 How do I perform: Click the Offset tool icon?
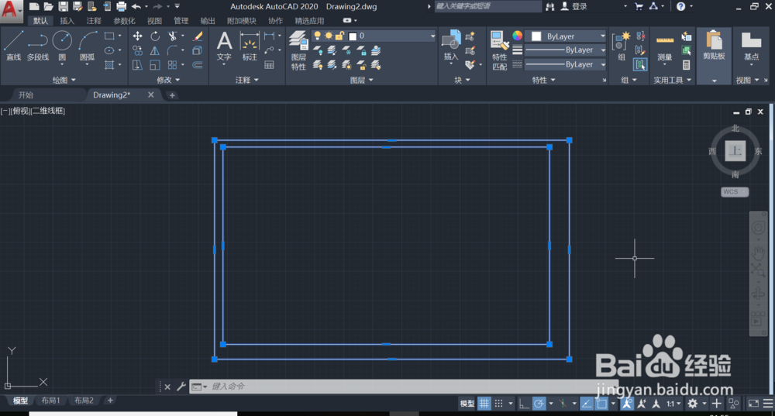(x=198, y=65)
